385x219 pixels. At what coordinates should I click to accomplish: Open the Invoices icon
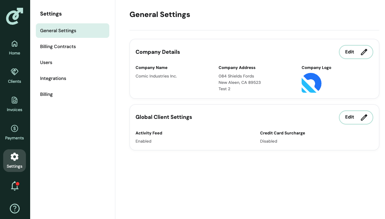[x=15, y=100]
